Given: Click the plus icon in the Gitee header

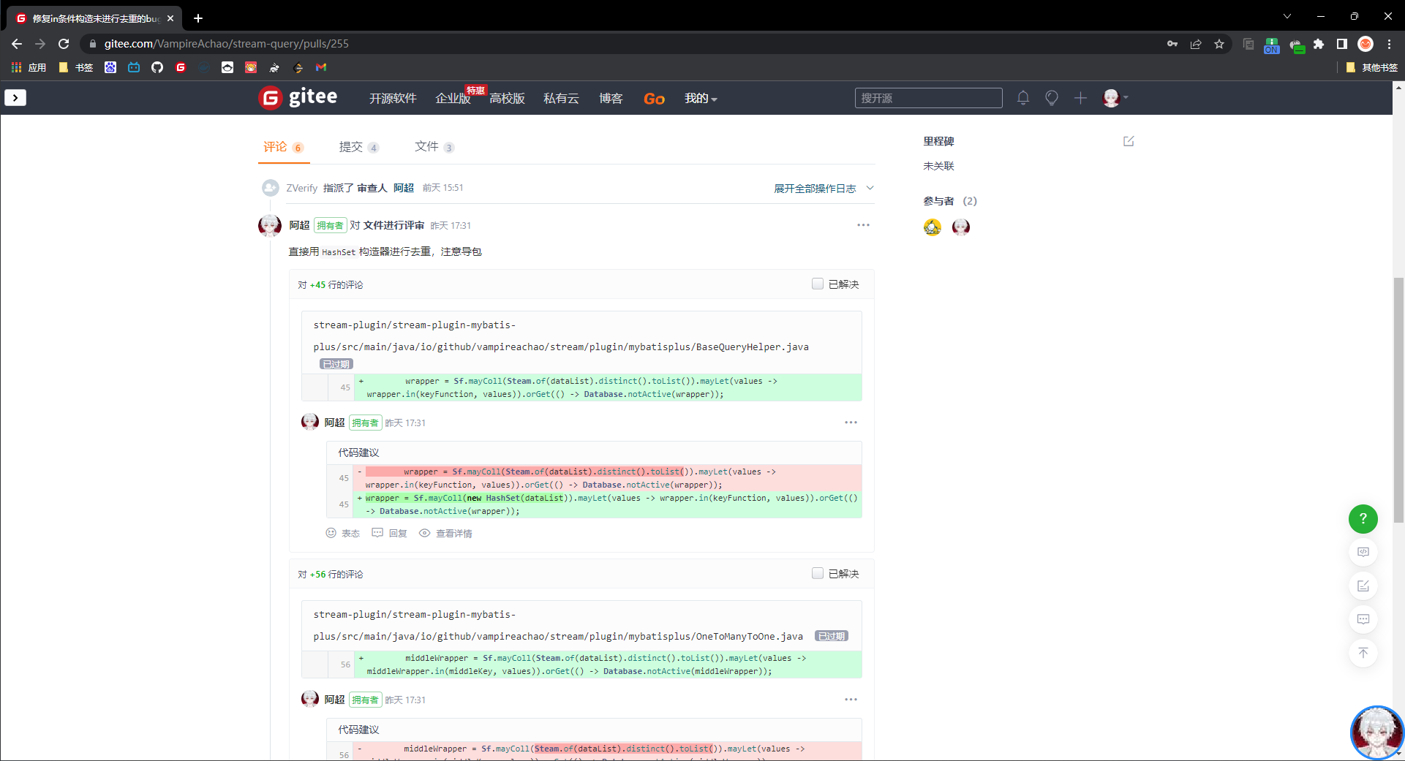Looking at the screenshot, I should click(1080, 98).
